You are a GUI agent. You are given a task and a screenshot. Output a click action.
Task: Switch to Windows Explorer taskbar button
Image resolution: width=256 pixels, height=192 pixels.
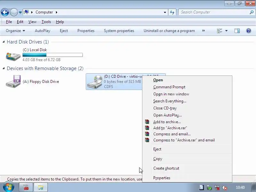click(41, 187)
